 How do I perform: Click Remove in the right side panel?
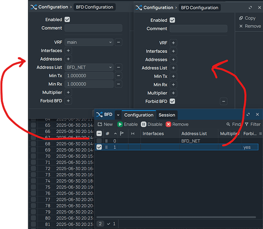(250, 26)
